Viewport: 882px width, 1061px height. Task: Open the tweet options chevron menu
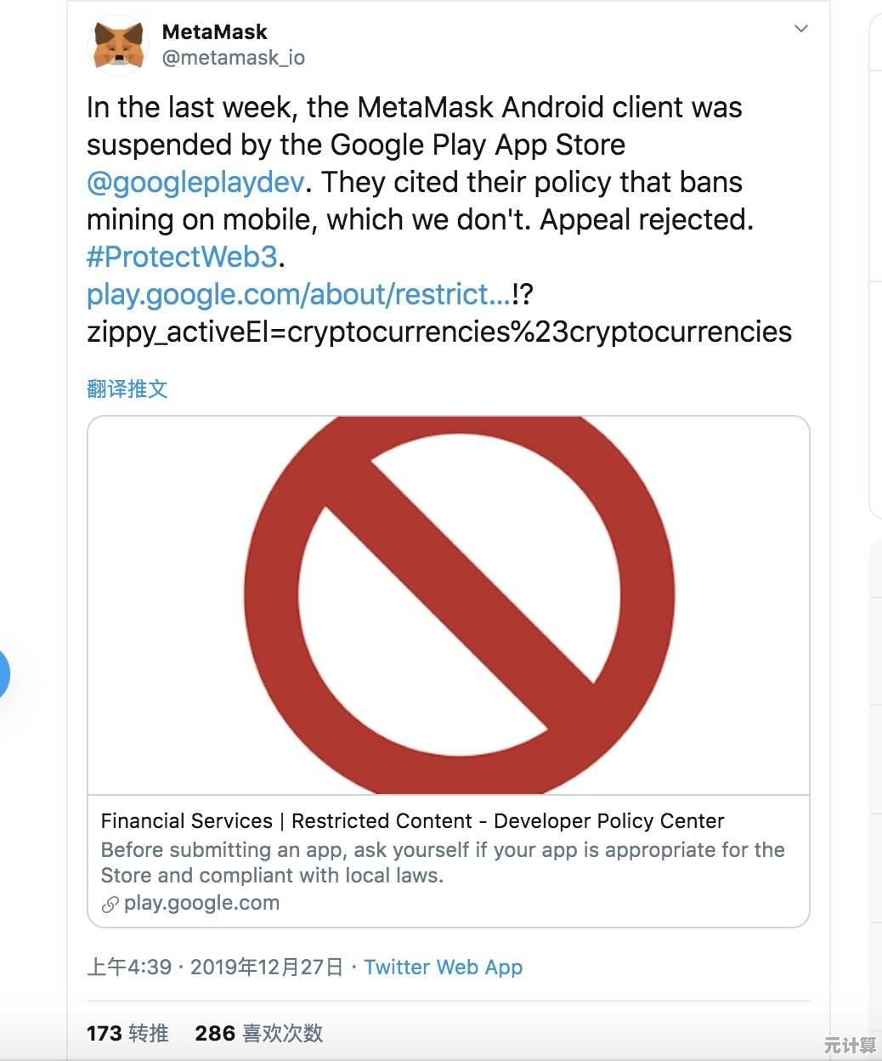[800, 29]
